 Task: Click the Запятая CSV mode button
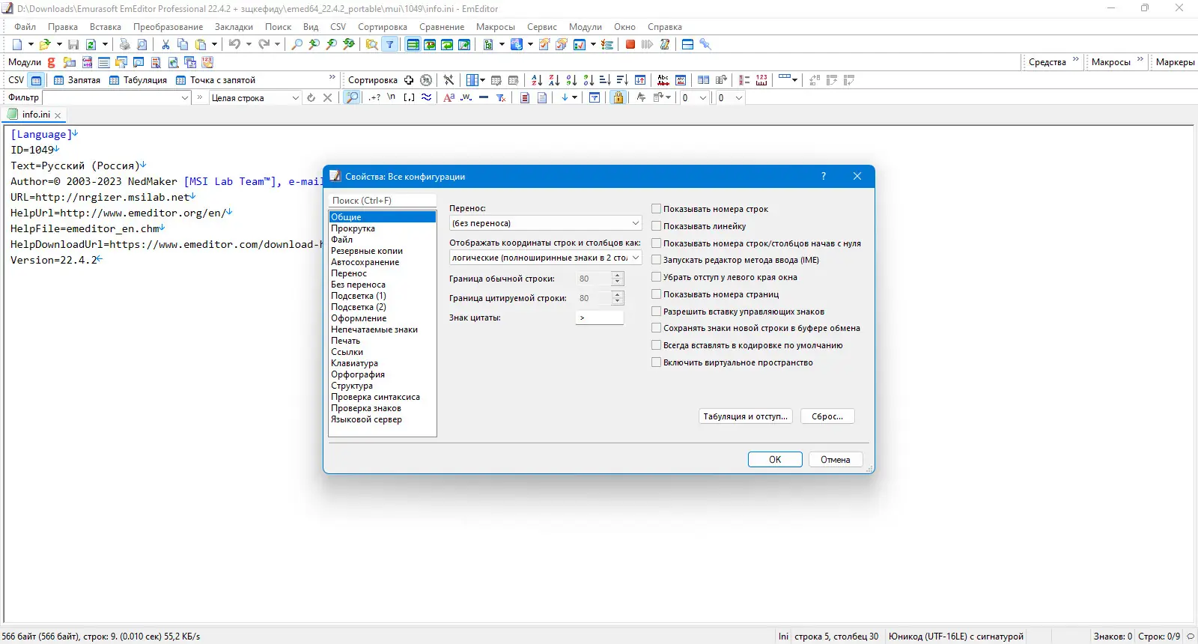click(x=77, y=80)
